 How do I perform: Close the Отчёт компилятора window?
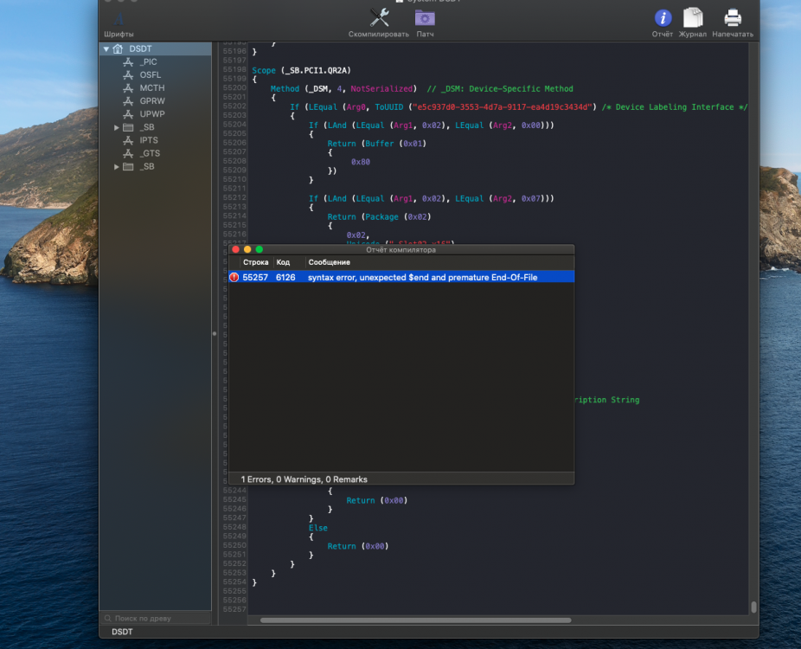point(235,249)
